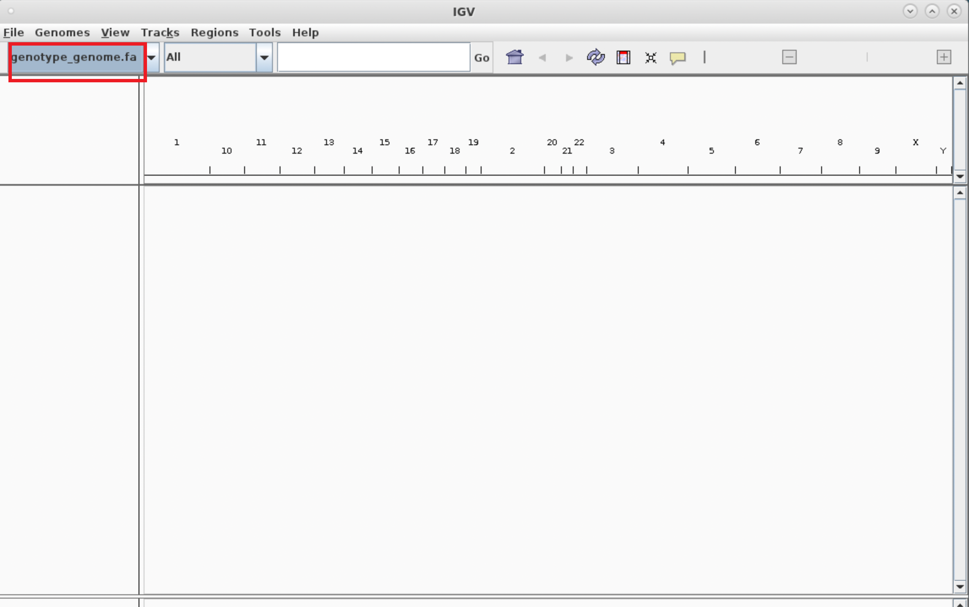Refresh the view with the reload icon

point(596,57)
